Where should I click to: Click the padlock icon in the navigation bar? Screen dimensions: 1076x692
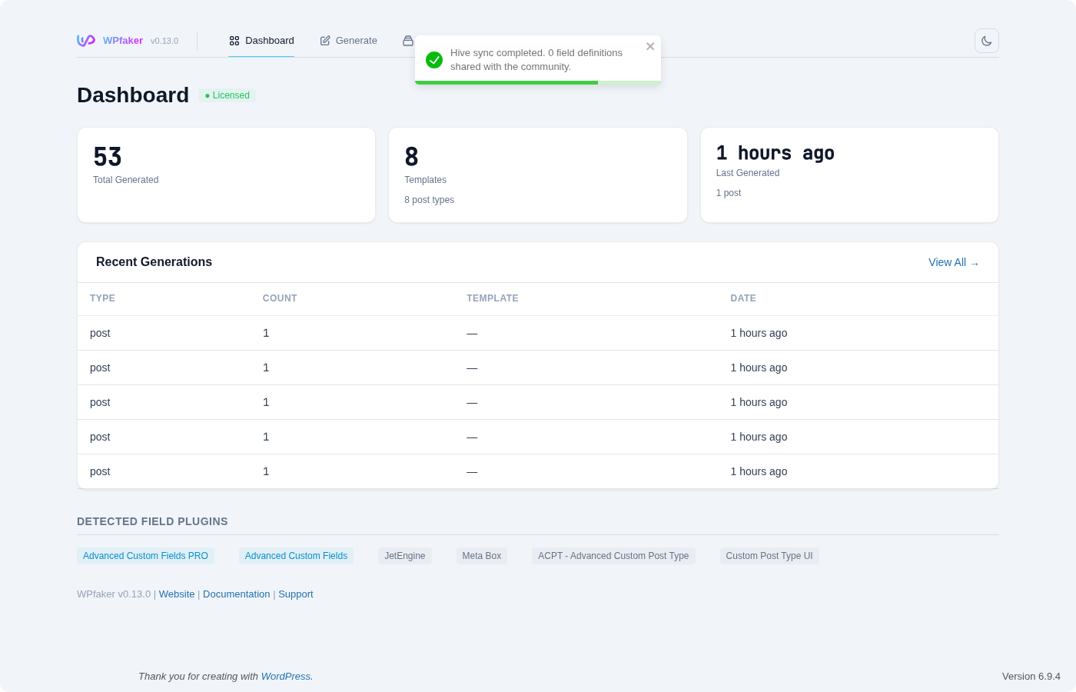408,40
